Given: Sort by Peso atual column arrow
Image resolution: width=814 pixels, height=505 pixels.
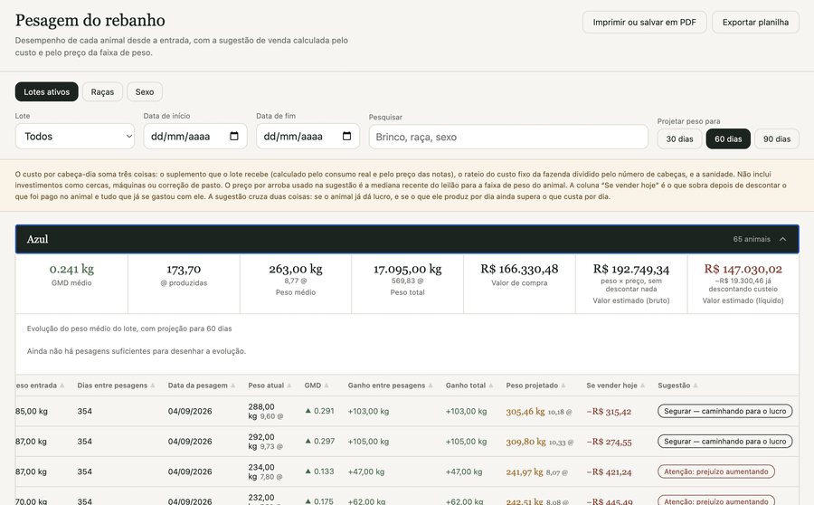Looking at the screenshot, I should [x=289, y=386].
